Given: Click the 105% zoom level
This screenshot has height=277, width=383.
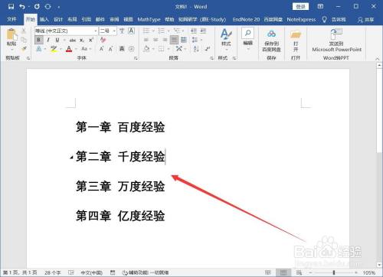Looking at the screenshot, I should (x=369, y=272).
